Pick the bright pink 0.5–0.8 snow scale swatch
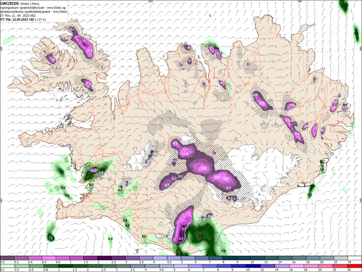 click(x=49, y=258)
